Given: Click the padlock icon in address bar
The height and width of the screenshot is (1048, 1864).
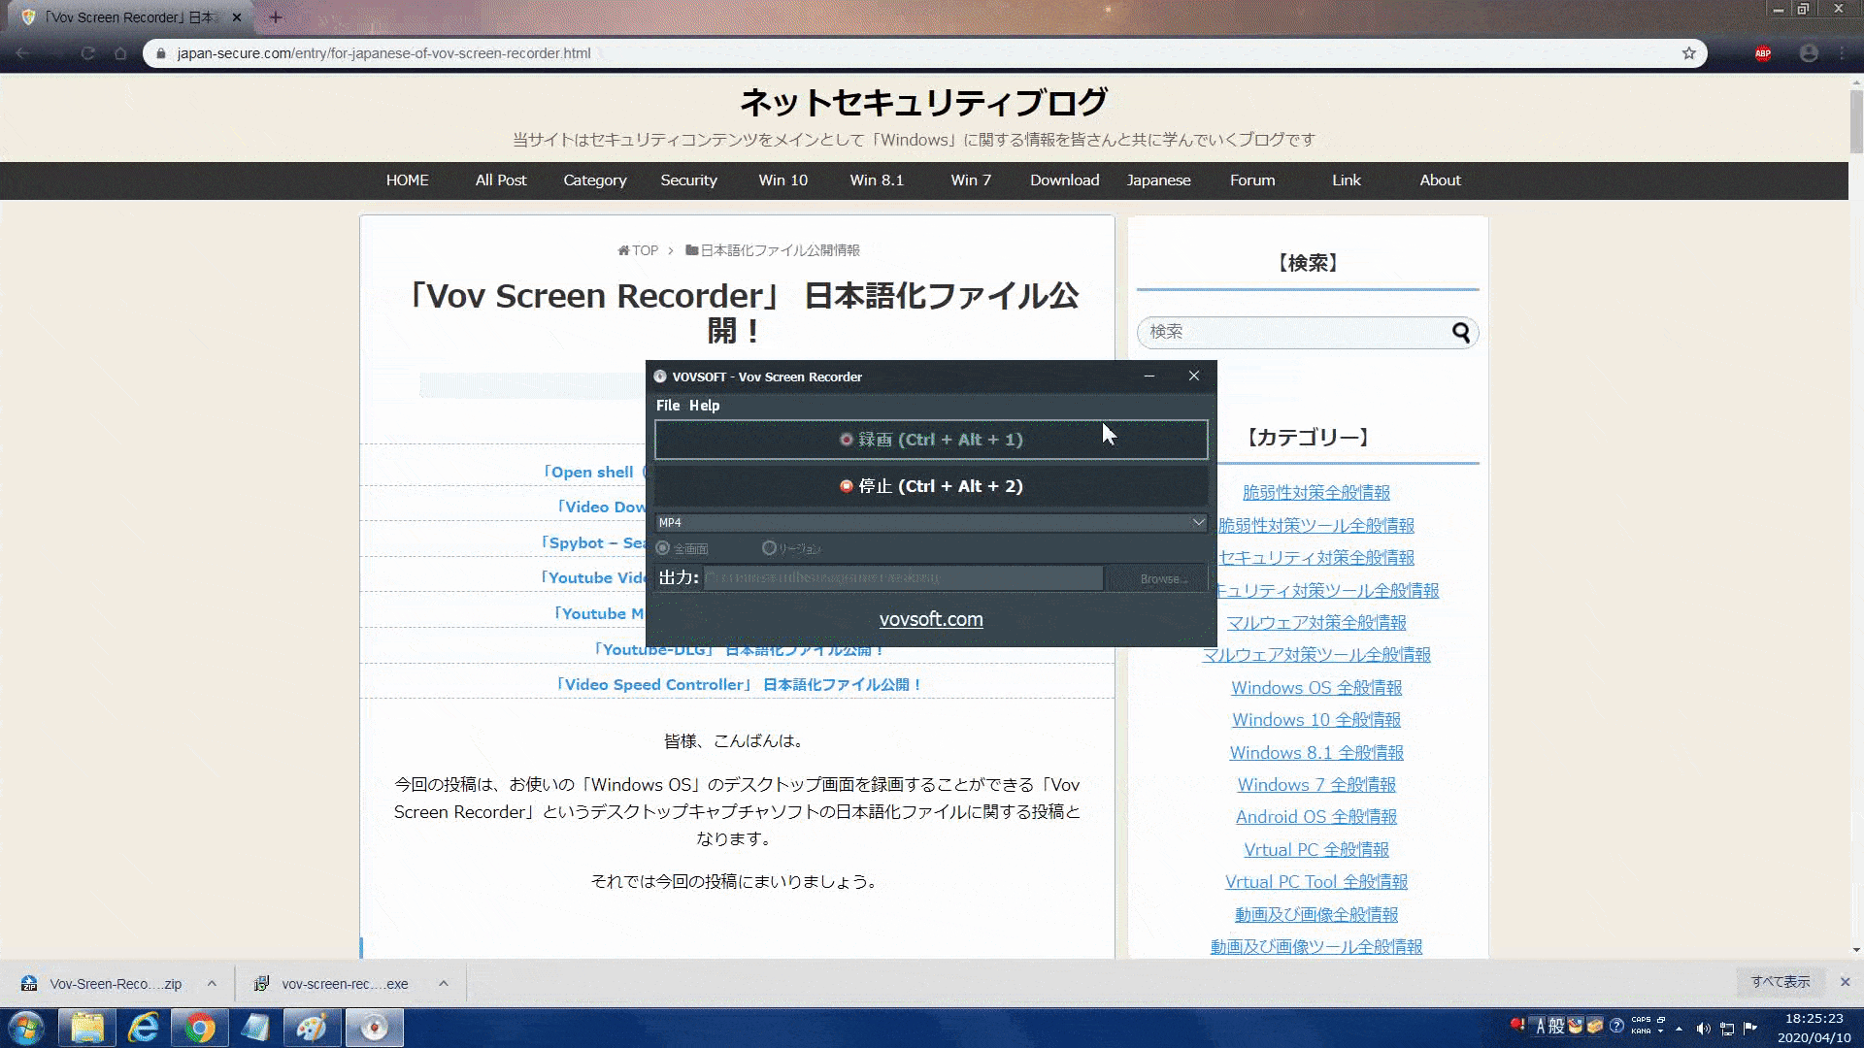Looking at the screenshot, I should pyautogui.click(x=161, y=53).
